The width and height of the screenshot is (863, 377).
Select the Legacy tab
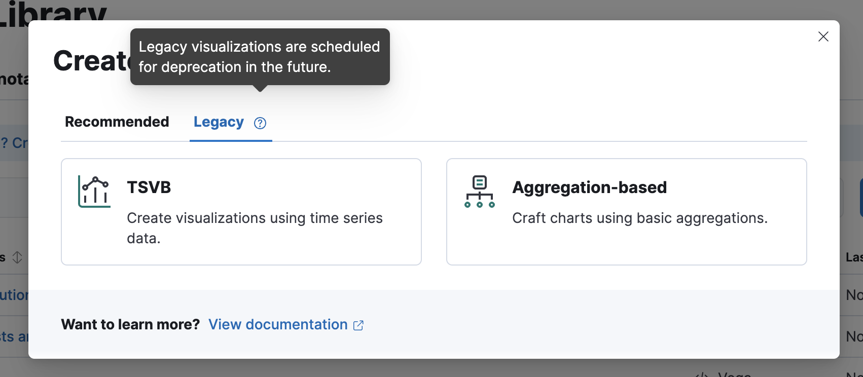219,122
